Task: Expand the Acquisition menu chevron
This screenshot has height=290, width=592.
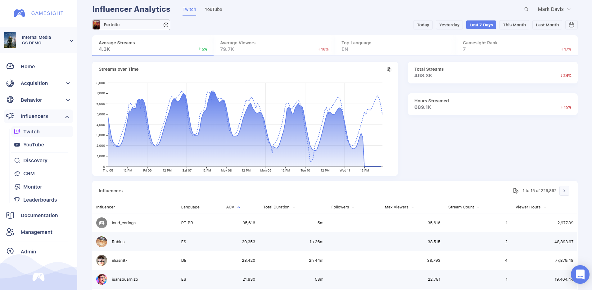Action: pos(68,83)
